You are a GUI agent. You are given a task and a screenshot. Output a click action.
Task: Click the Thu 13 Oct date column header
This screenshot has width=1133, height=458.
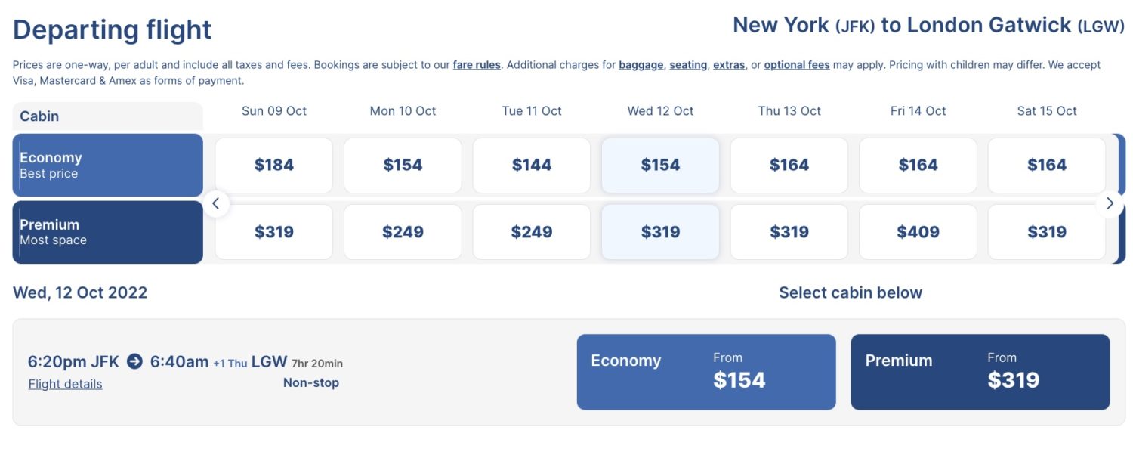(789, 110)
